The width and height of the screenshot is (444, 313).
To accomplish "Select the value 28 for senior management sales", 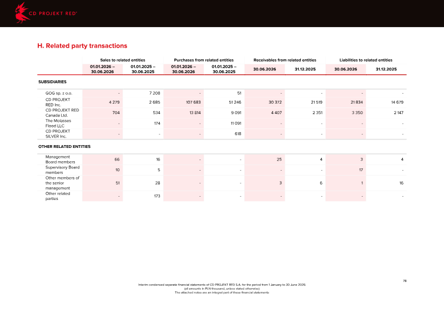I will click(x=158, y=183).
